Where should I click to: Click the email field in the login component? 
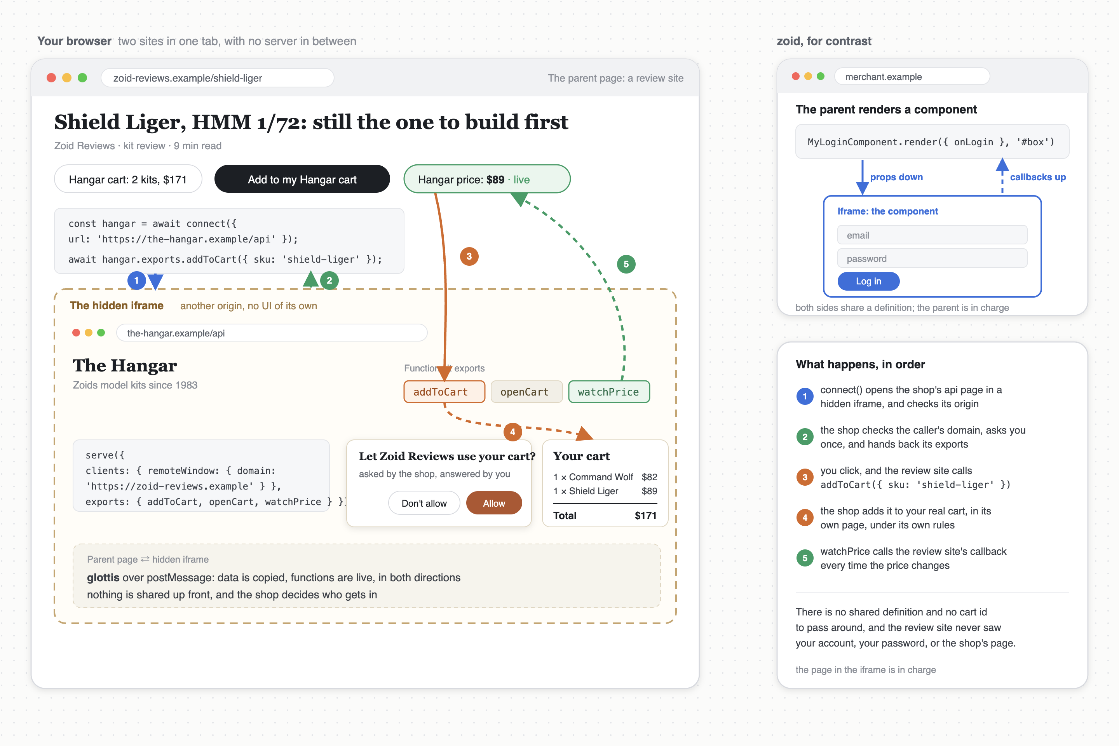coord(932,235)
